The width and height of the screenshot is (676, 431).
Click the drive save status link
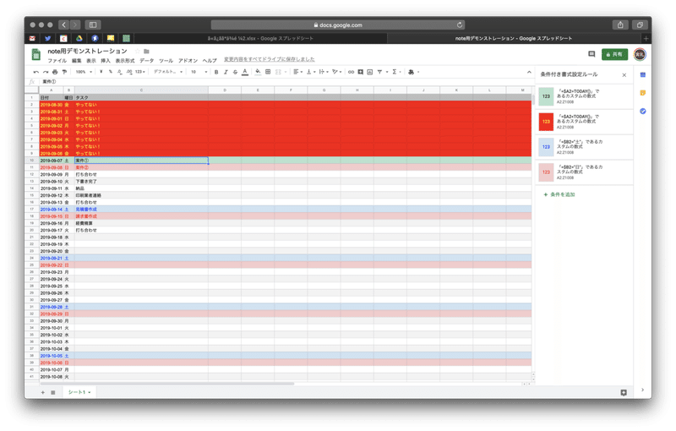pyautogui.click(x=269, y=59)
